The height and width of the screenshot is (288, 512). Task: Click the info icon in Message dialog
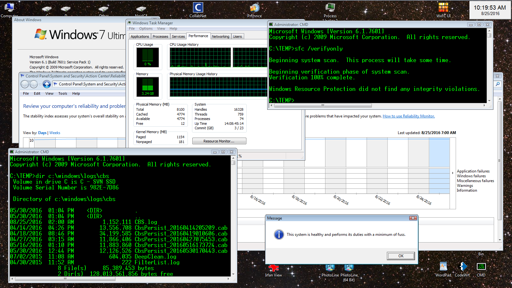pos(279,235)
